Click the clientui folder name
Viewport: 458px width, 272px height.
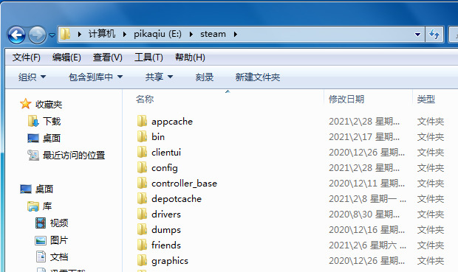click(x=166, y=152)
